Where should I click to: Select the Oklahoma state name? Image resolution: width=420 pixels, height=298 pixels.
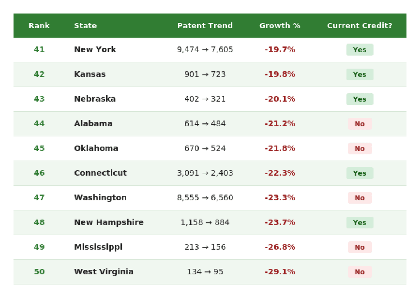coord(96,148)
